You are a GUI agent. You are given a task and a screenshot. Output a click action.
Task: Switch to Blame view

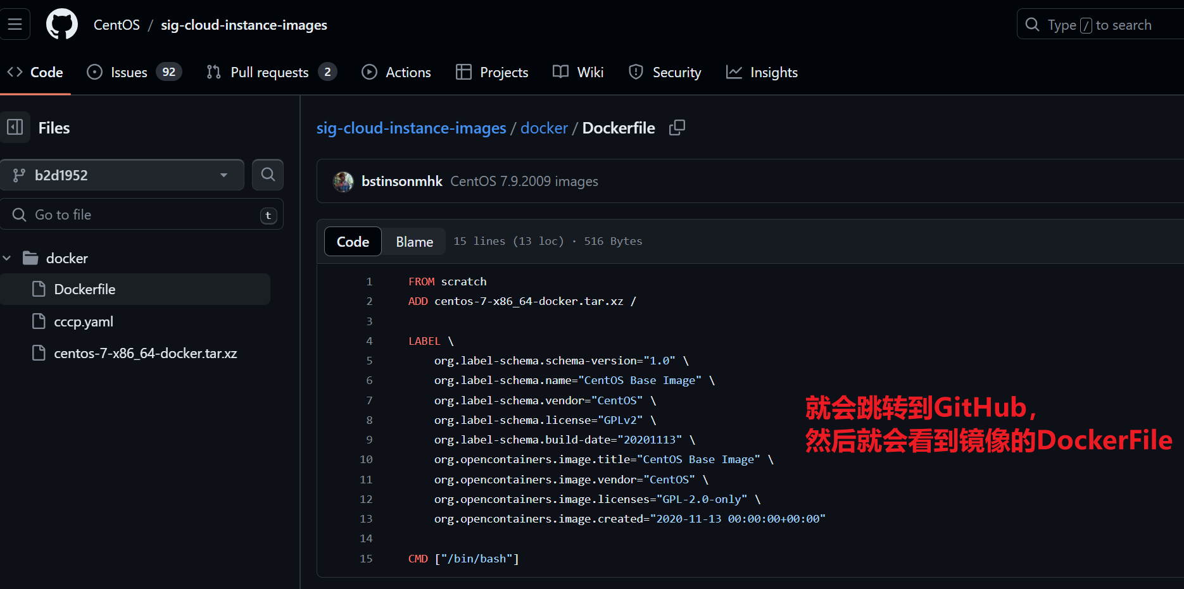coord(415,242)
